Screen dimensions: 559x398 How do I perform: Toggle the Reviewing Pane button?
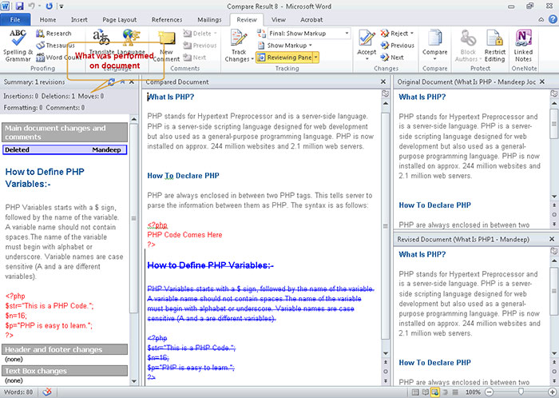(284, 58)
